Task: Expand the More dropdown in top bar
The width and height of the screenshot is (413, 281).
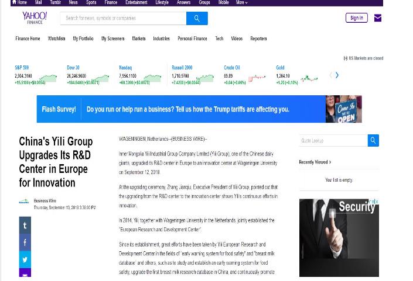Action: pyautogui.click(x=241, y=2)
